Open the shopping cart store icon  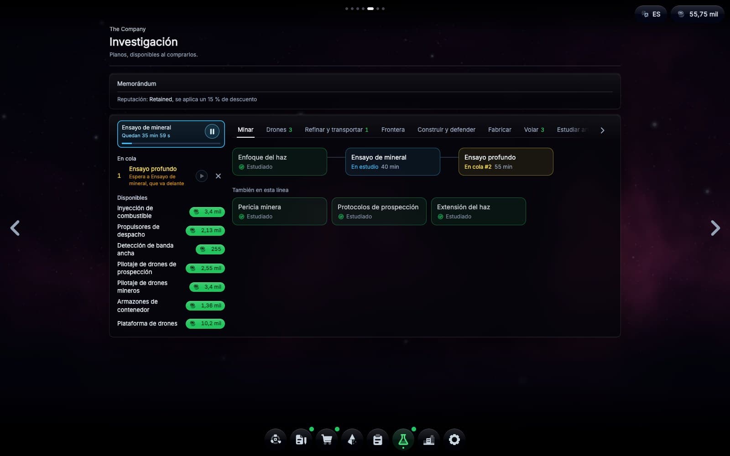(327, 440)
